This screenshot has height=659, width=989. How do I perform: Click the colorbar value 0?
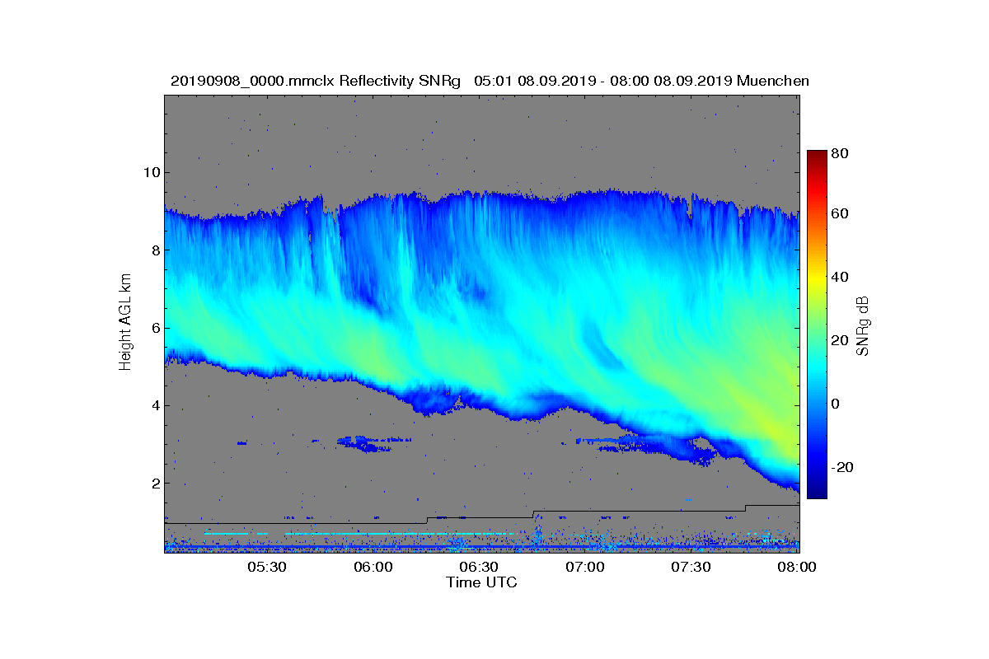click(x=837, y=404)
